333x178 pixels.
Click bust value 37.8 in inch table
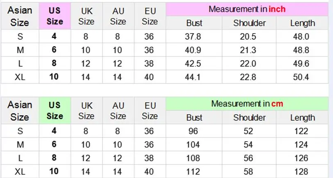click(x=193, y=36)
